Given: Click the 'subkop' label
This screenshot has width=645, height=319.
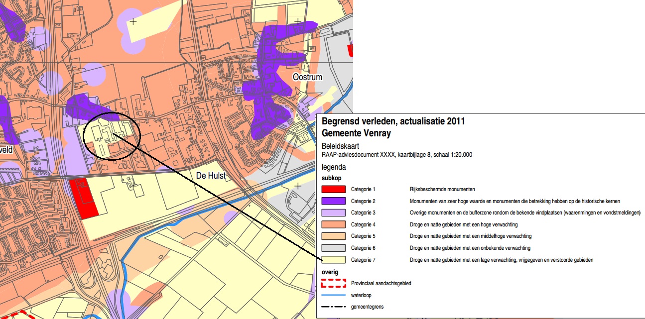Looking at the screenshot, I should pyautogui.click(x=332, y=178).
